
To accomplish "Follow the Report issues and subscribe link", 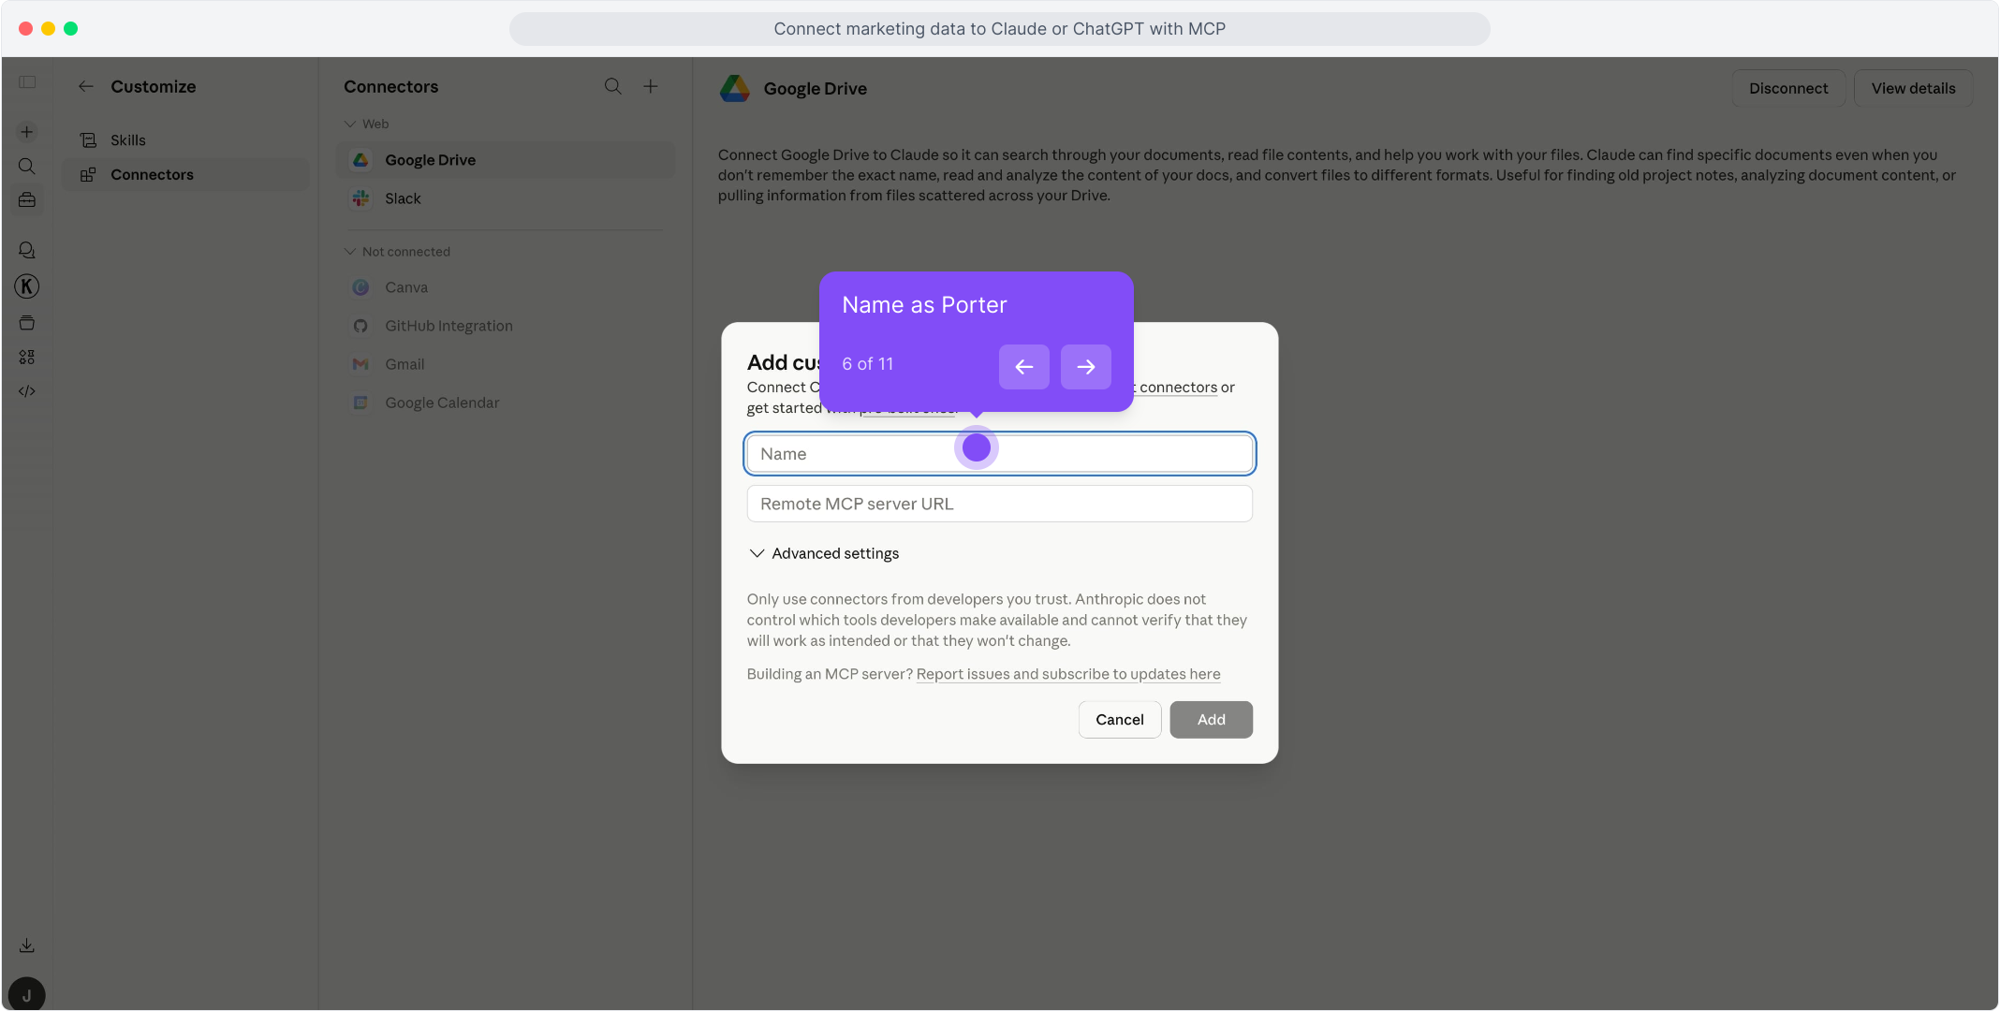I will [x=1067, y=674].
